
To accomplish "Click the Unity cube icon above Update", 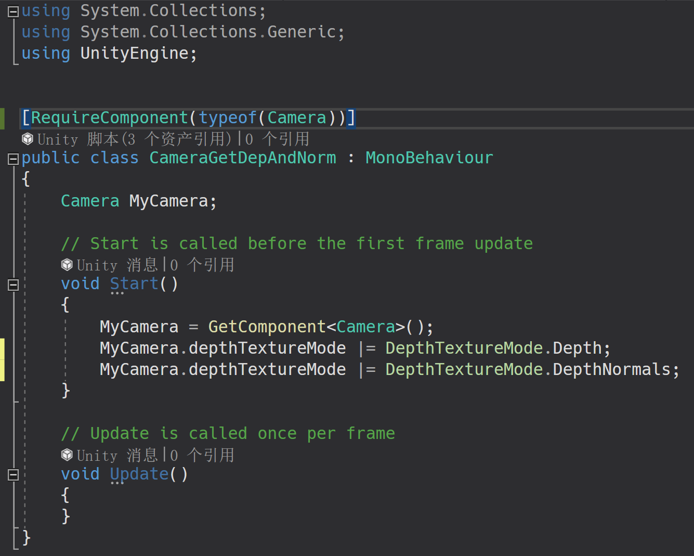I will click(67, 455).
